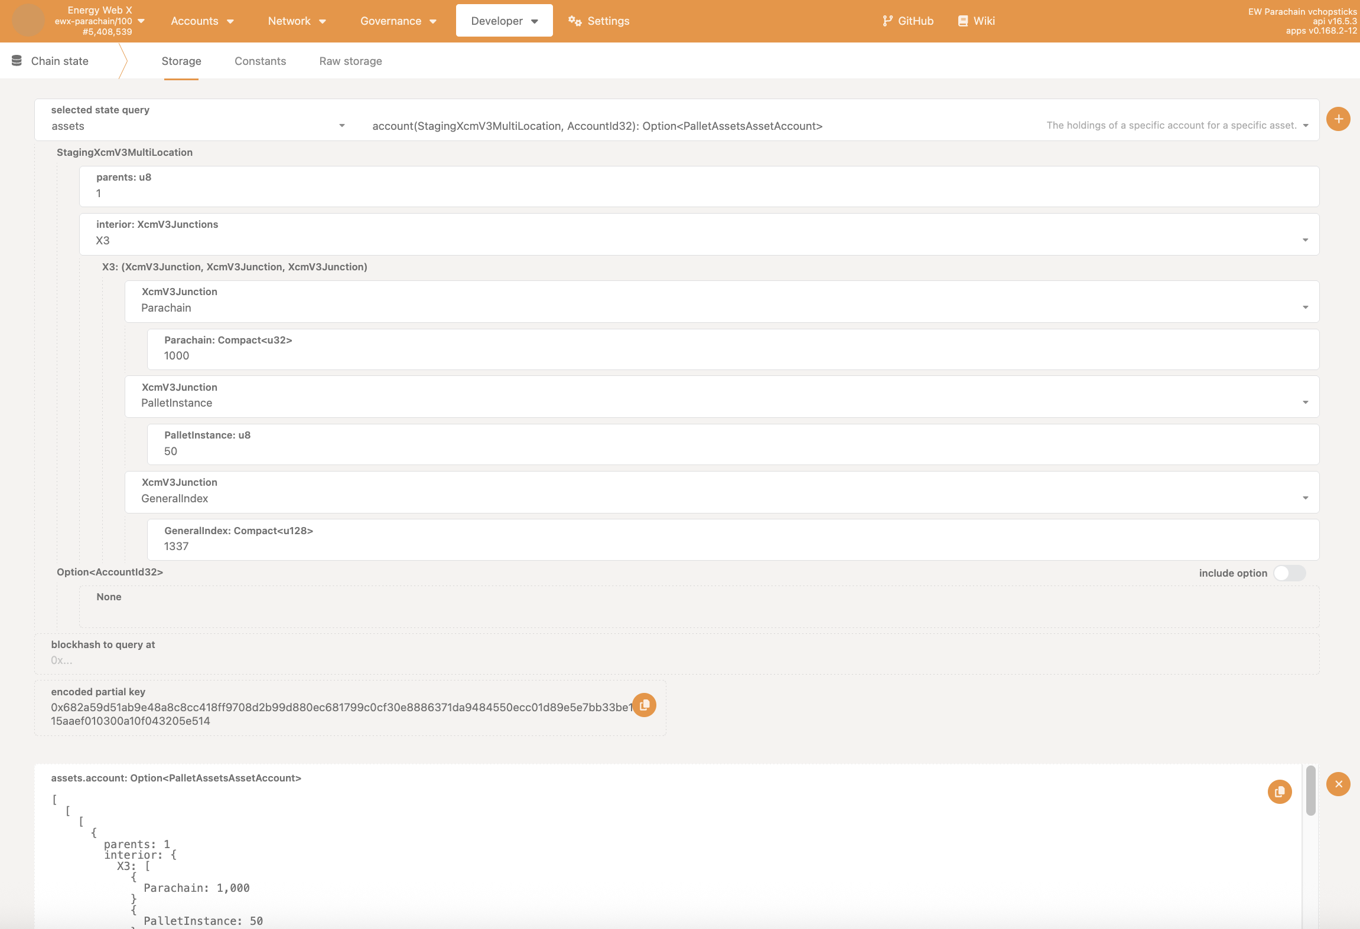Remove the assets.account result with X

coord(1338,784)
